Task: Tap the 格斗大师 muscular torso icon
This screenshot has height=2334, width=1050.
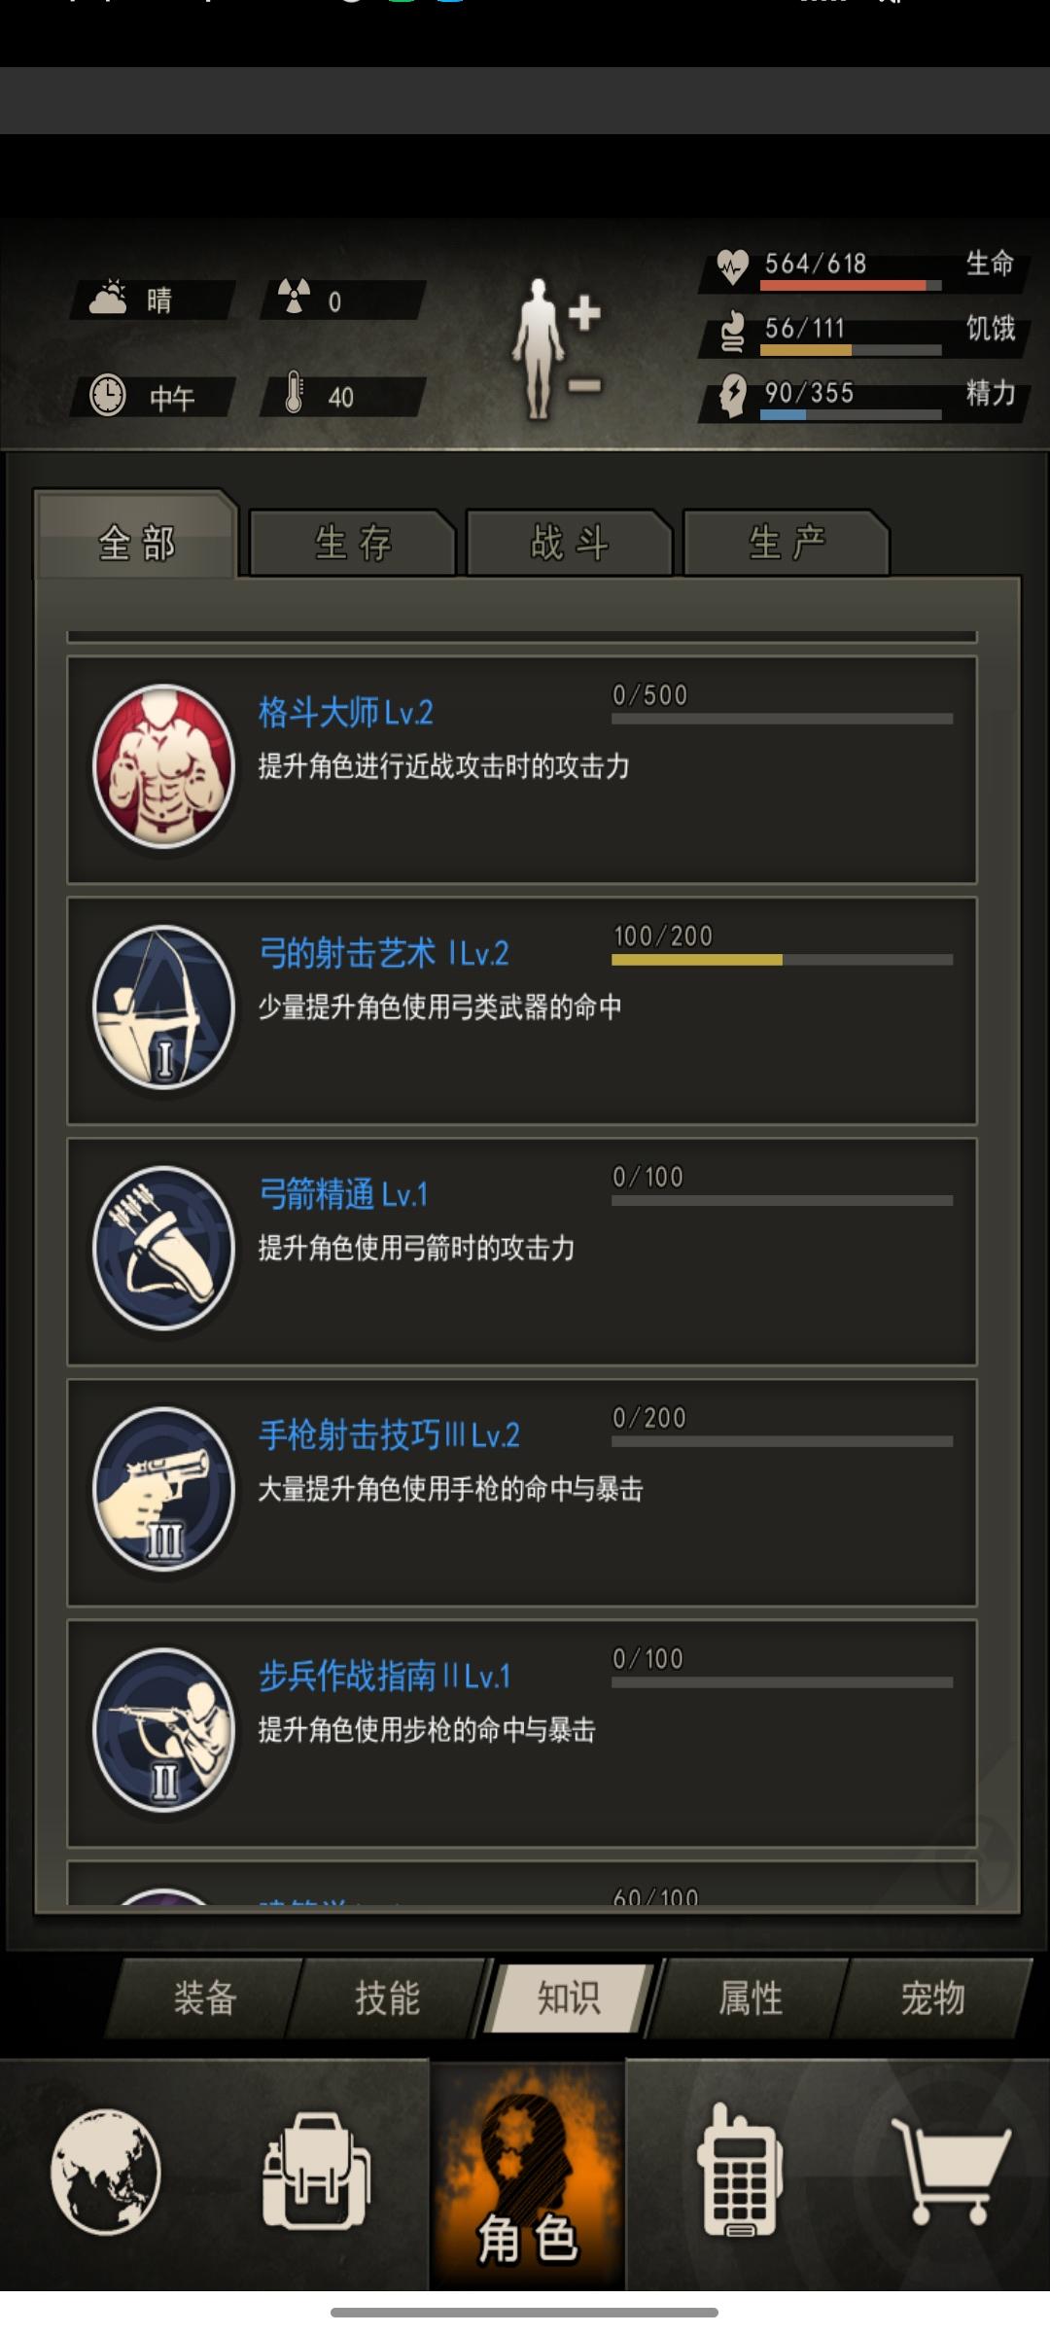Action: (x=163, y=766)
